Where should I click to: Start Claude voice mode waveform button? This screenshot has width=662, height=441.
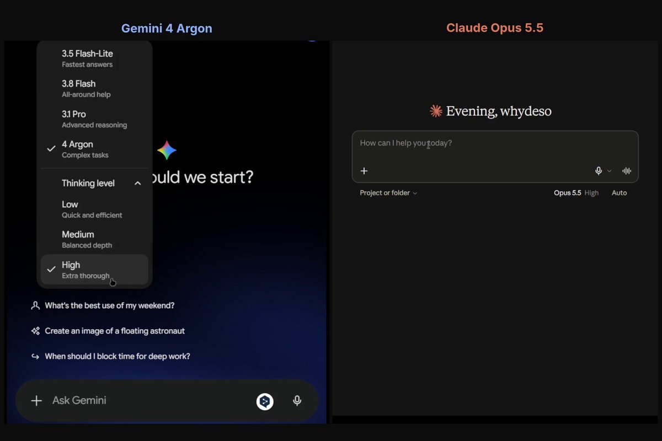point(627,171)
